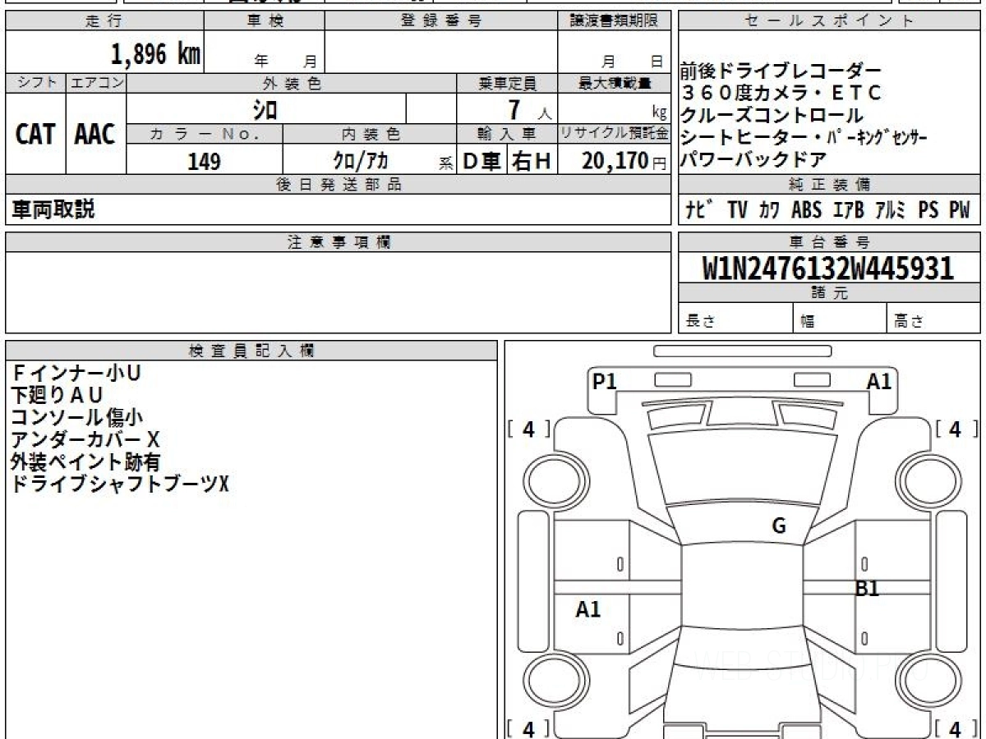986x739 pixels.
Task: Select the D車 cell
Action: point(481,161)
